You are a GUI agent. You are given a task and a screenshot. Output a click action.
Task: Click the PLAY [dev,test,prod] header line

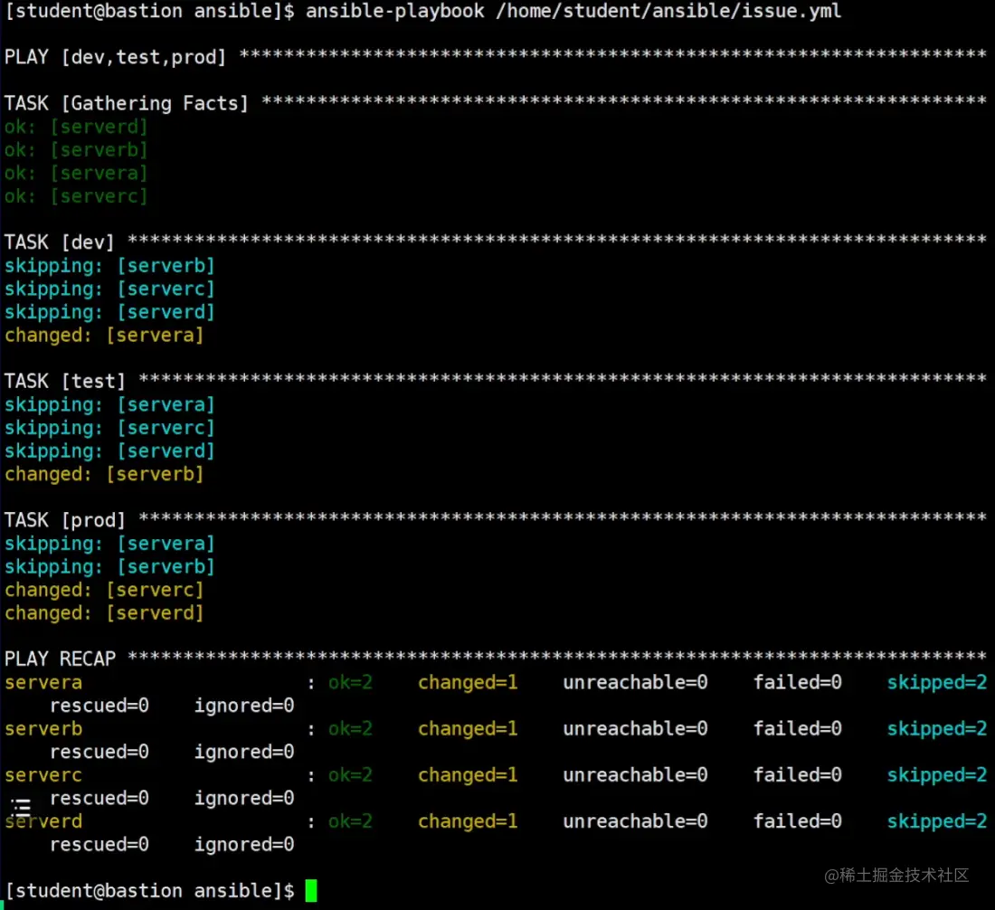(x=115, y=57)
